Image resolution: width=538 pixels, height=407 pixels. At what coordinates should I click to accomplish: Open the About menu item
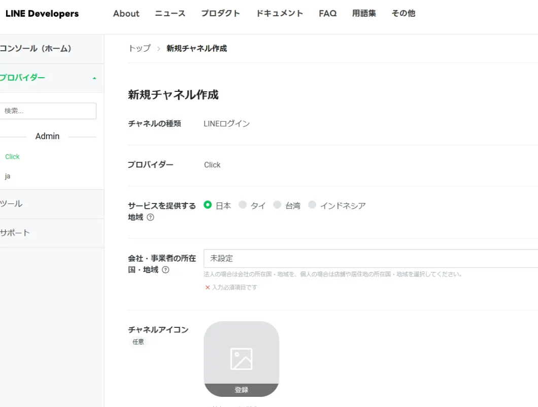126,13
